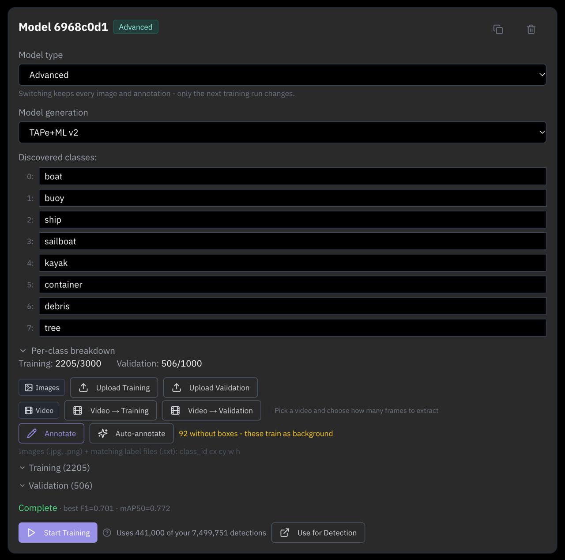Open the Model generation dropdown
565x560 pixels.
coord(282,132)
